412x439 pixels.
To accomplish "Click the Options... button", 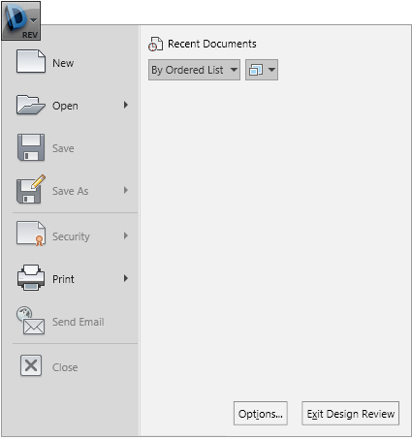I will point(261,414).
